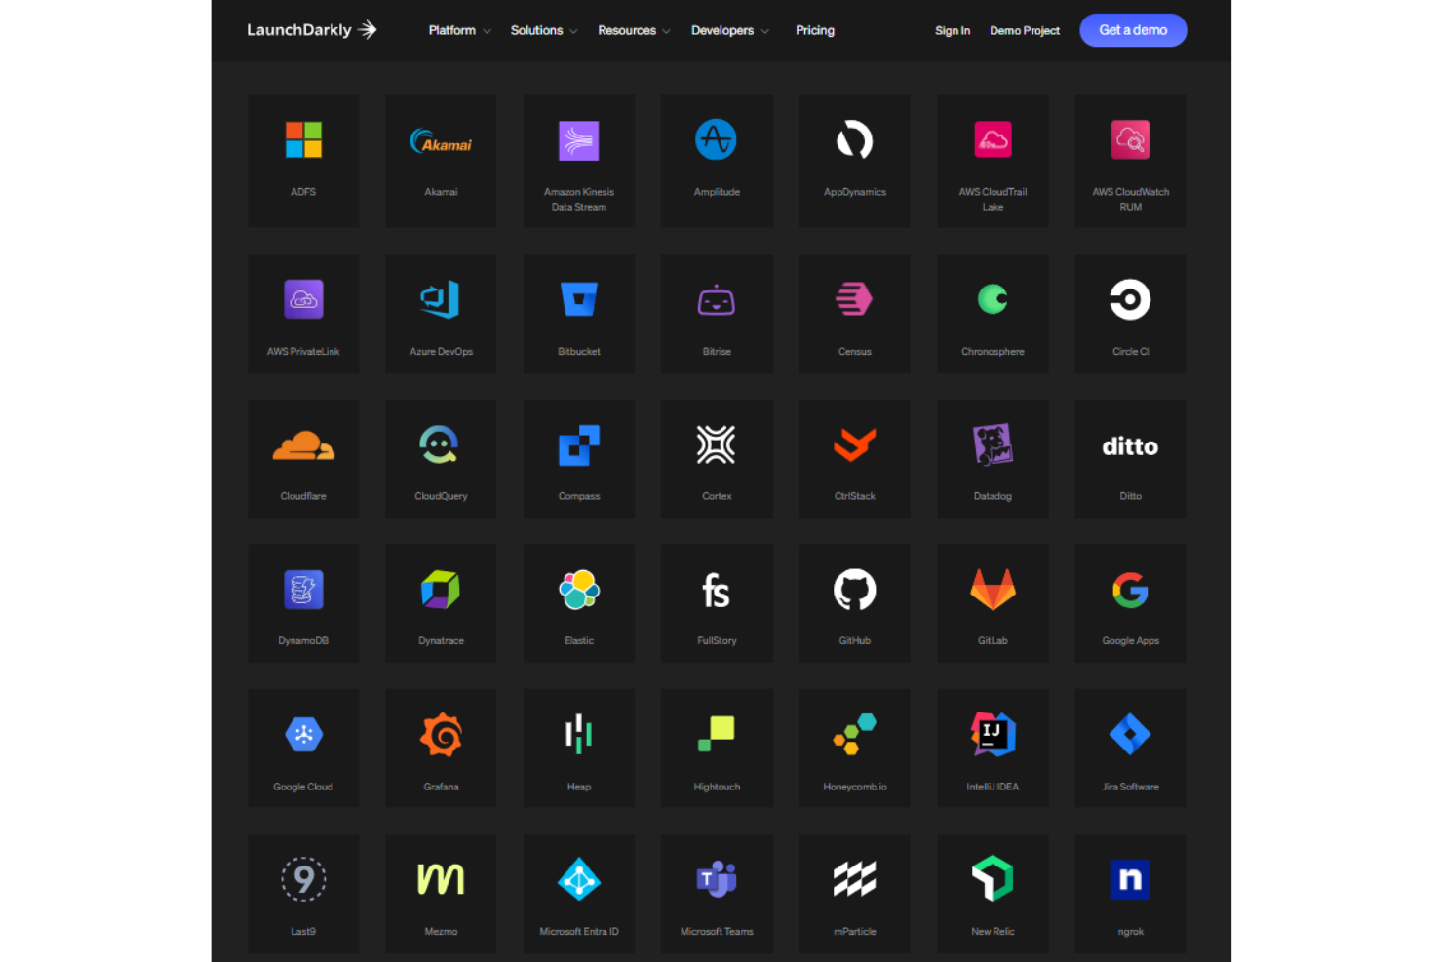Open the FullStory fs logo
The image size is (1443, 962).
[717, 591]
